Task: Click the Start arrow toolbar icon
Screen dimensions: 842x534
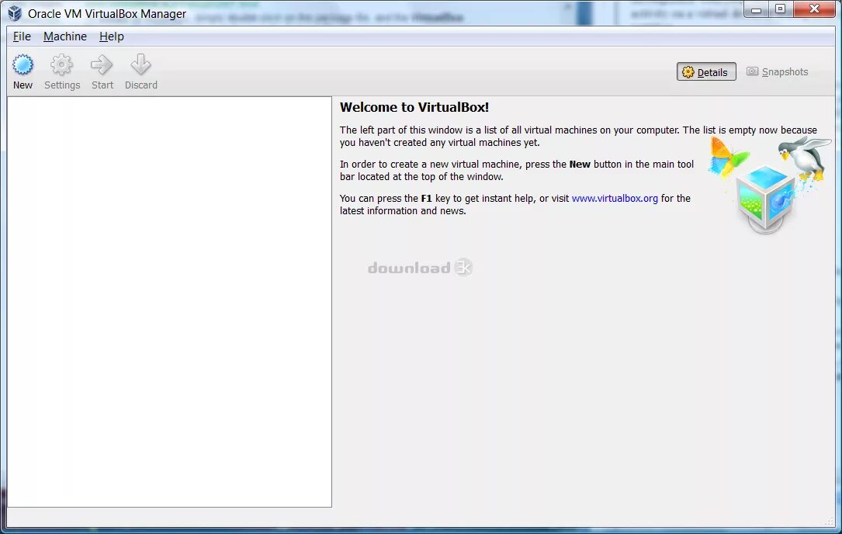Action: click(102, 65)
